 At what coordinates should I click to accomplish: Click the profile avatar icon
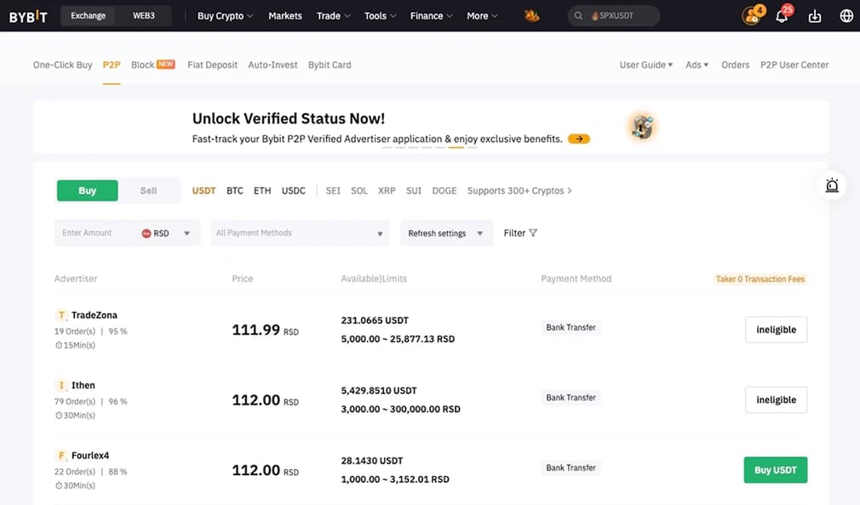point(751,16)
